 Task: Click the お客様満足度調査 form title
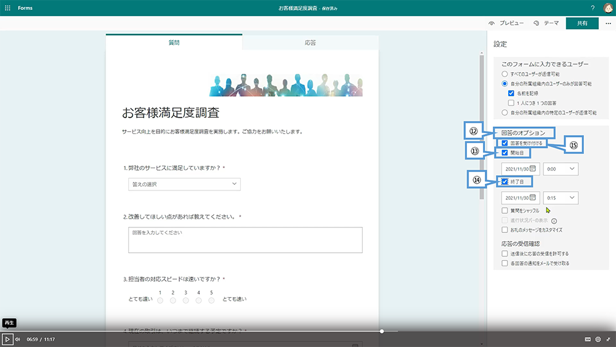click(171, 113)
